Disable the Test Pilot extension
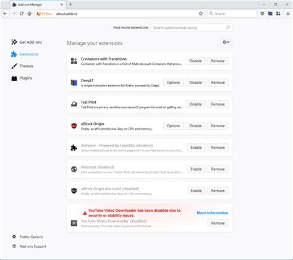Image resolution: width=293 pixels, height=260 pixels. (x=195, y=104)
